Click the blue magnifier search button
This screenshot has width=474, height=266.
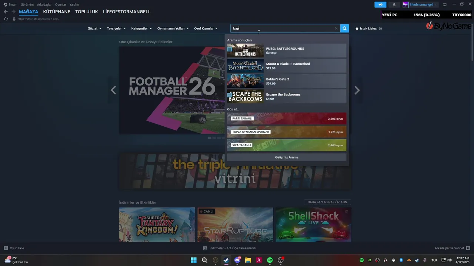click(345, 28)
